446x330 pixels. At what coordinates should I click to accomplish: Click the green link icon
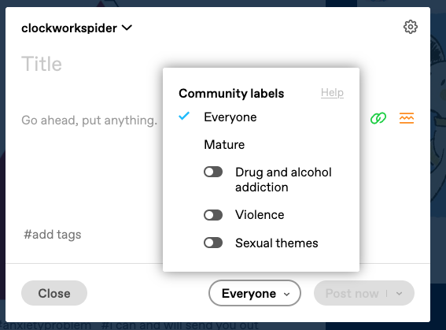click(x=378, y=118)
